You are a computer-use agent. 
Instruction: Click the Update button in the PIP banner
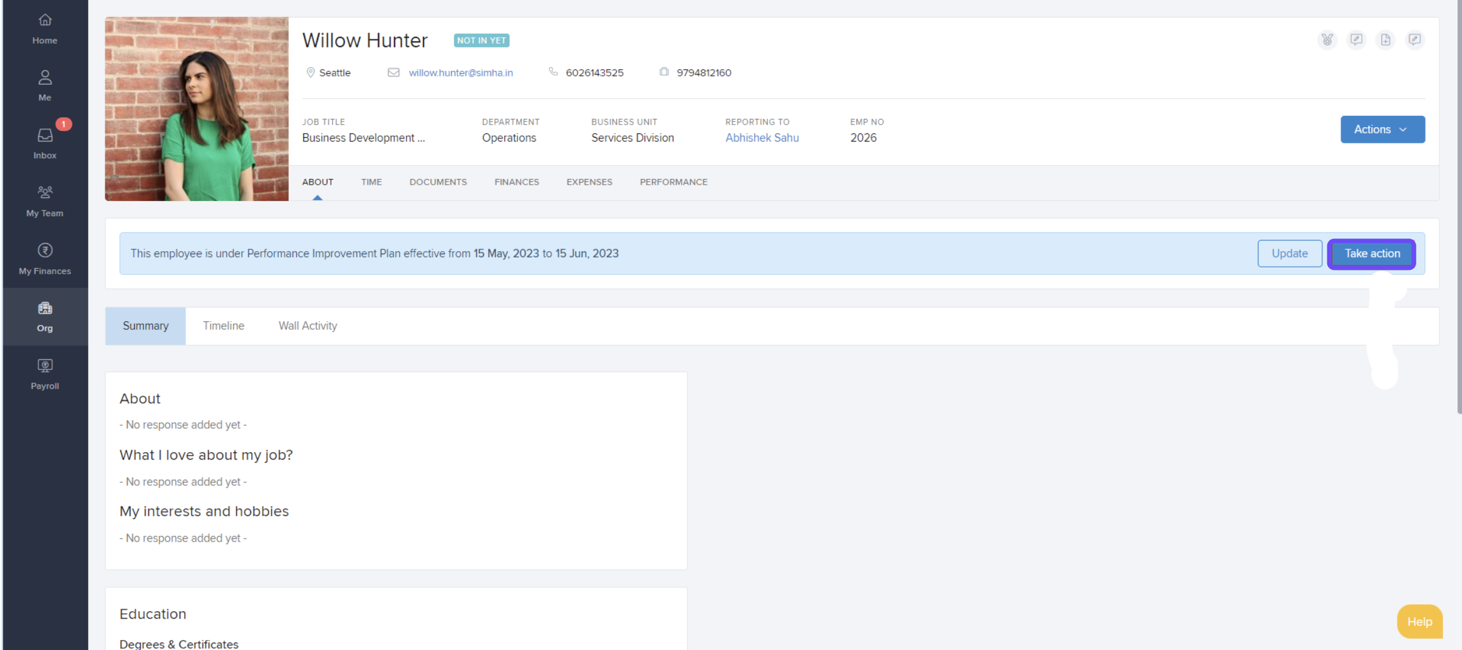click(x=1289, y=254)
